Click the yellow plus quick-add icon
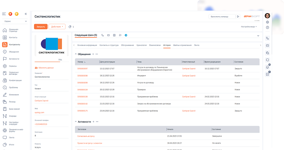This screenshot has width=284, height=150. point(16,14)
